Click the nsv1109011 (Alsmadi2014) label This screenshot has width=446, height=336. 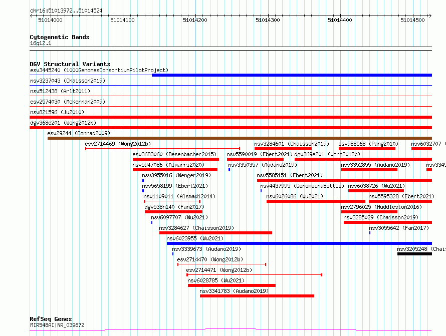[179, 196]
